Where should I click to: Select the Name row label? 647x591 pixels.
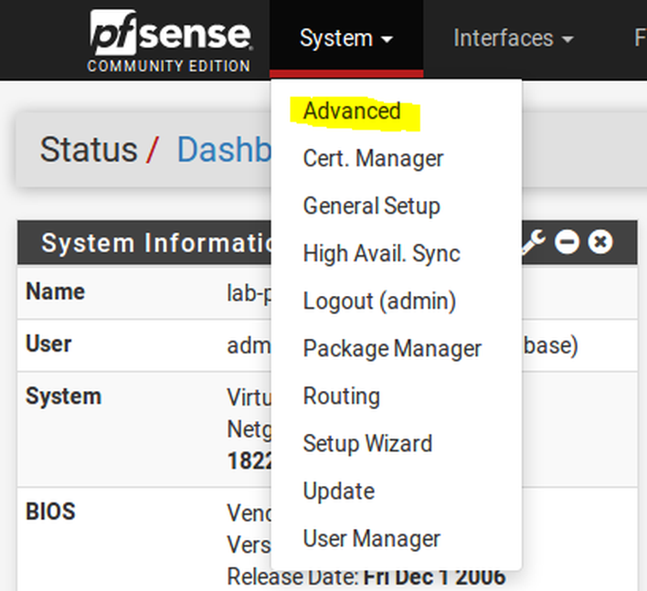[56, 291]
